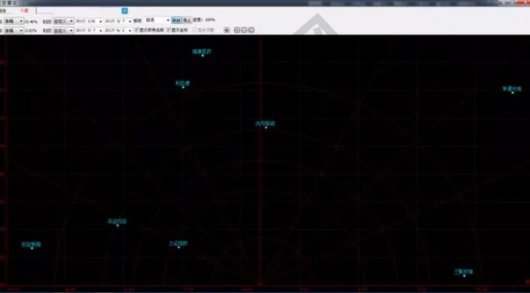Click the 15.46% value text
Viewport: 530px width, 293px height.
click(31, 21)
